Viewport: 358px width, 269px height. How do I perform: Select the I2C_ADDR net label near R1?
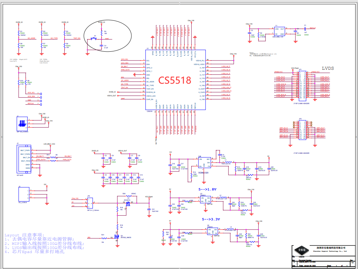click(x=31, y=38)
